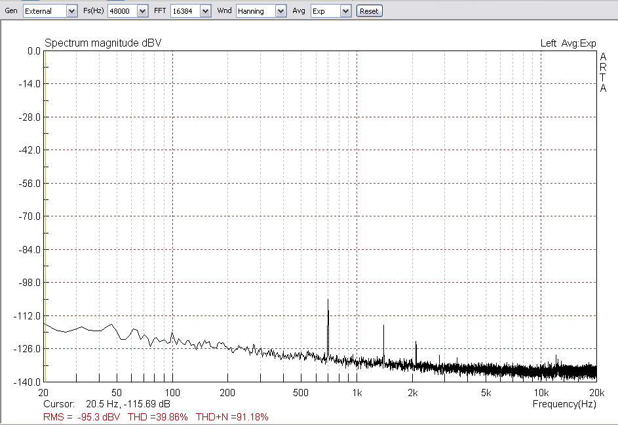Click the Fs(Hz) label in toolbar

tap(94, 10)
